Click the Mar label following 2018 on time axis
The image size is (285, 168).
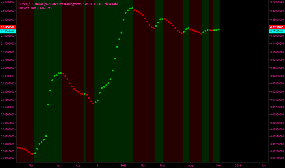pyautogui.click(x=143, y=166)
